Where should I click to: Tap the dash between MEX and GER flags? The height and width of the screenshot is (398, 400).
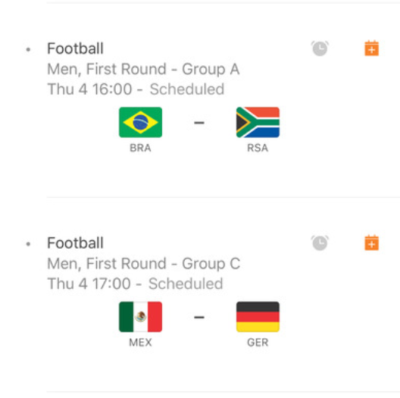199,318
